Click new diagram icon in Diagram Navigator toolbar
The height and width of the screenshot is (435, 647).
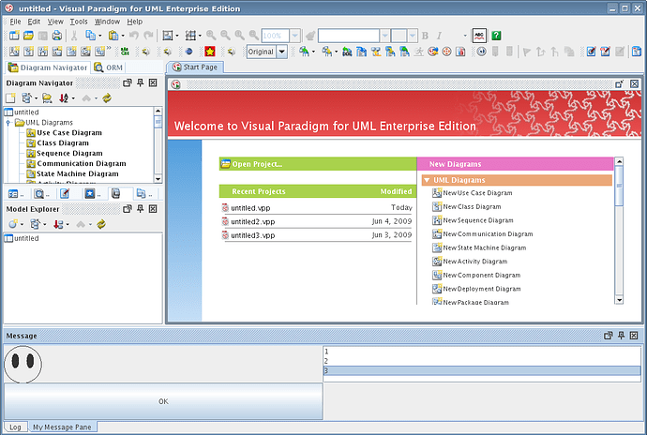10,98
